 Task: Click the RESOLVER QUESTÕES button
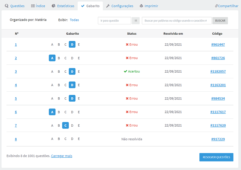[216, 157]
